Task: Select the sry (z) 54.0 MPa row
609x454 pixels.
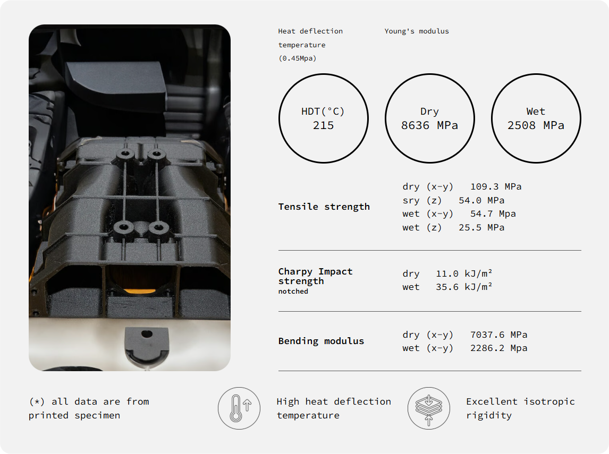Action: [453, 201]
